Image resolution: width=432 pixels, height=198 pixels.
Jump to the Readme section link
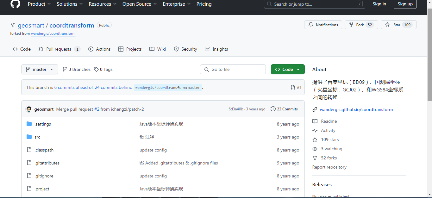325,121
